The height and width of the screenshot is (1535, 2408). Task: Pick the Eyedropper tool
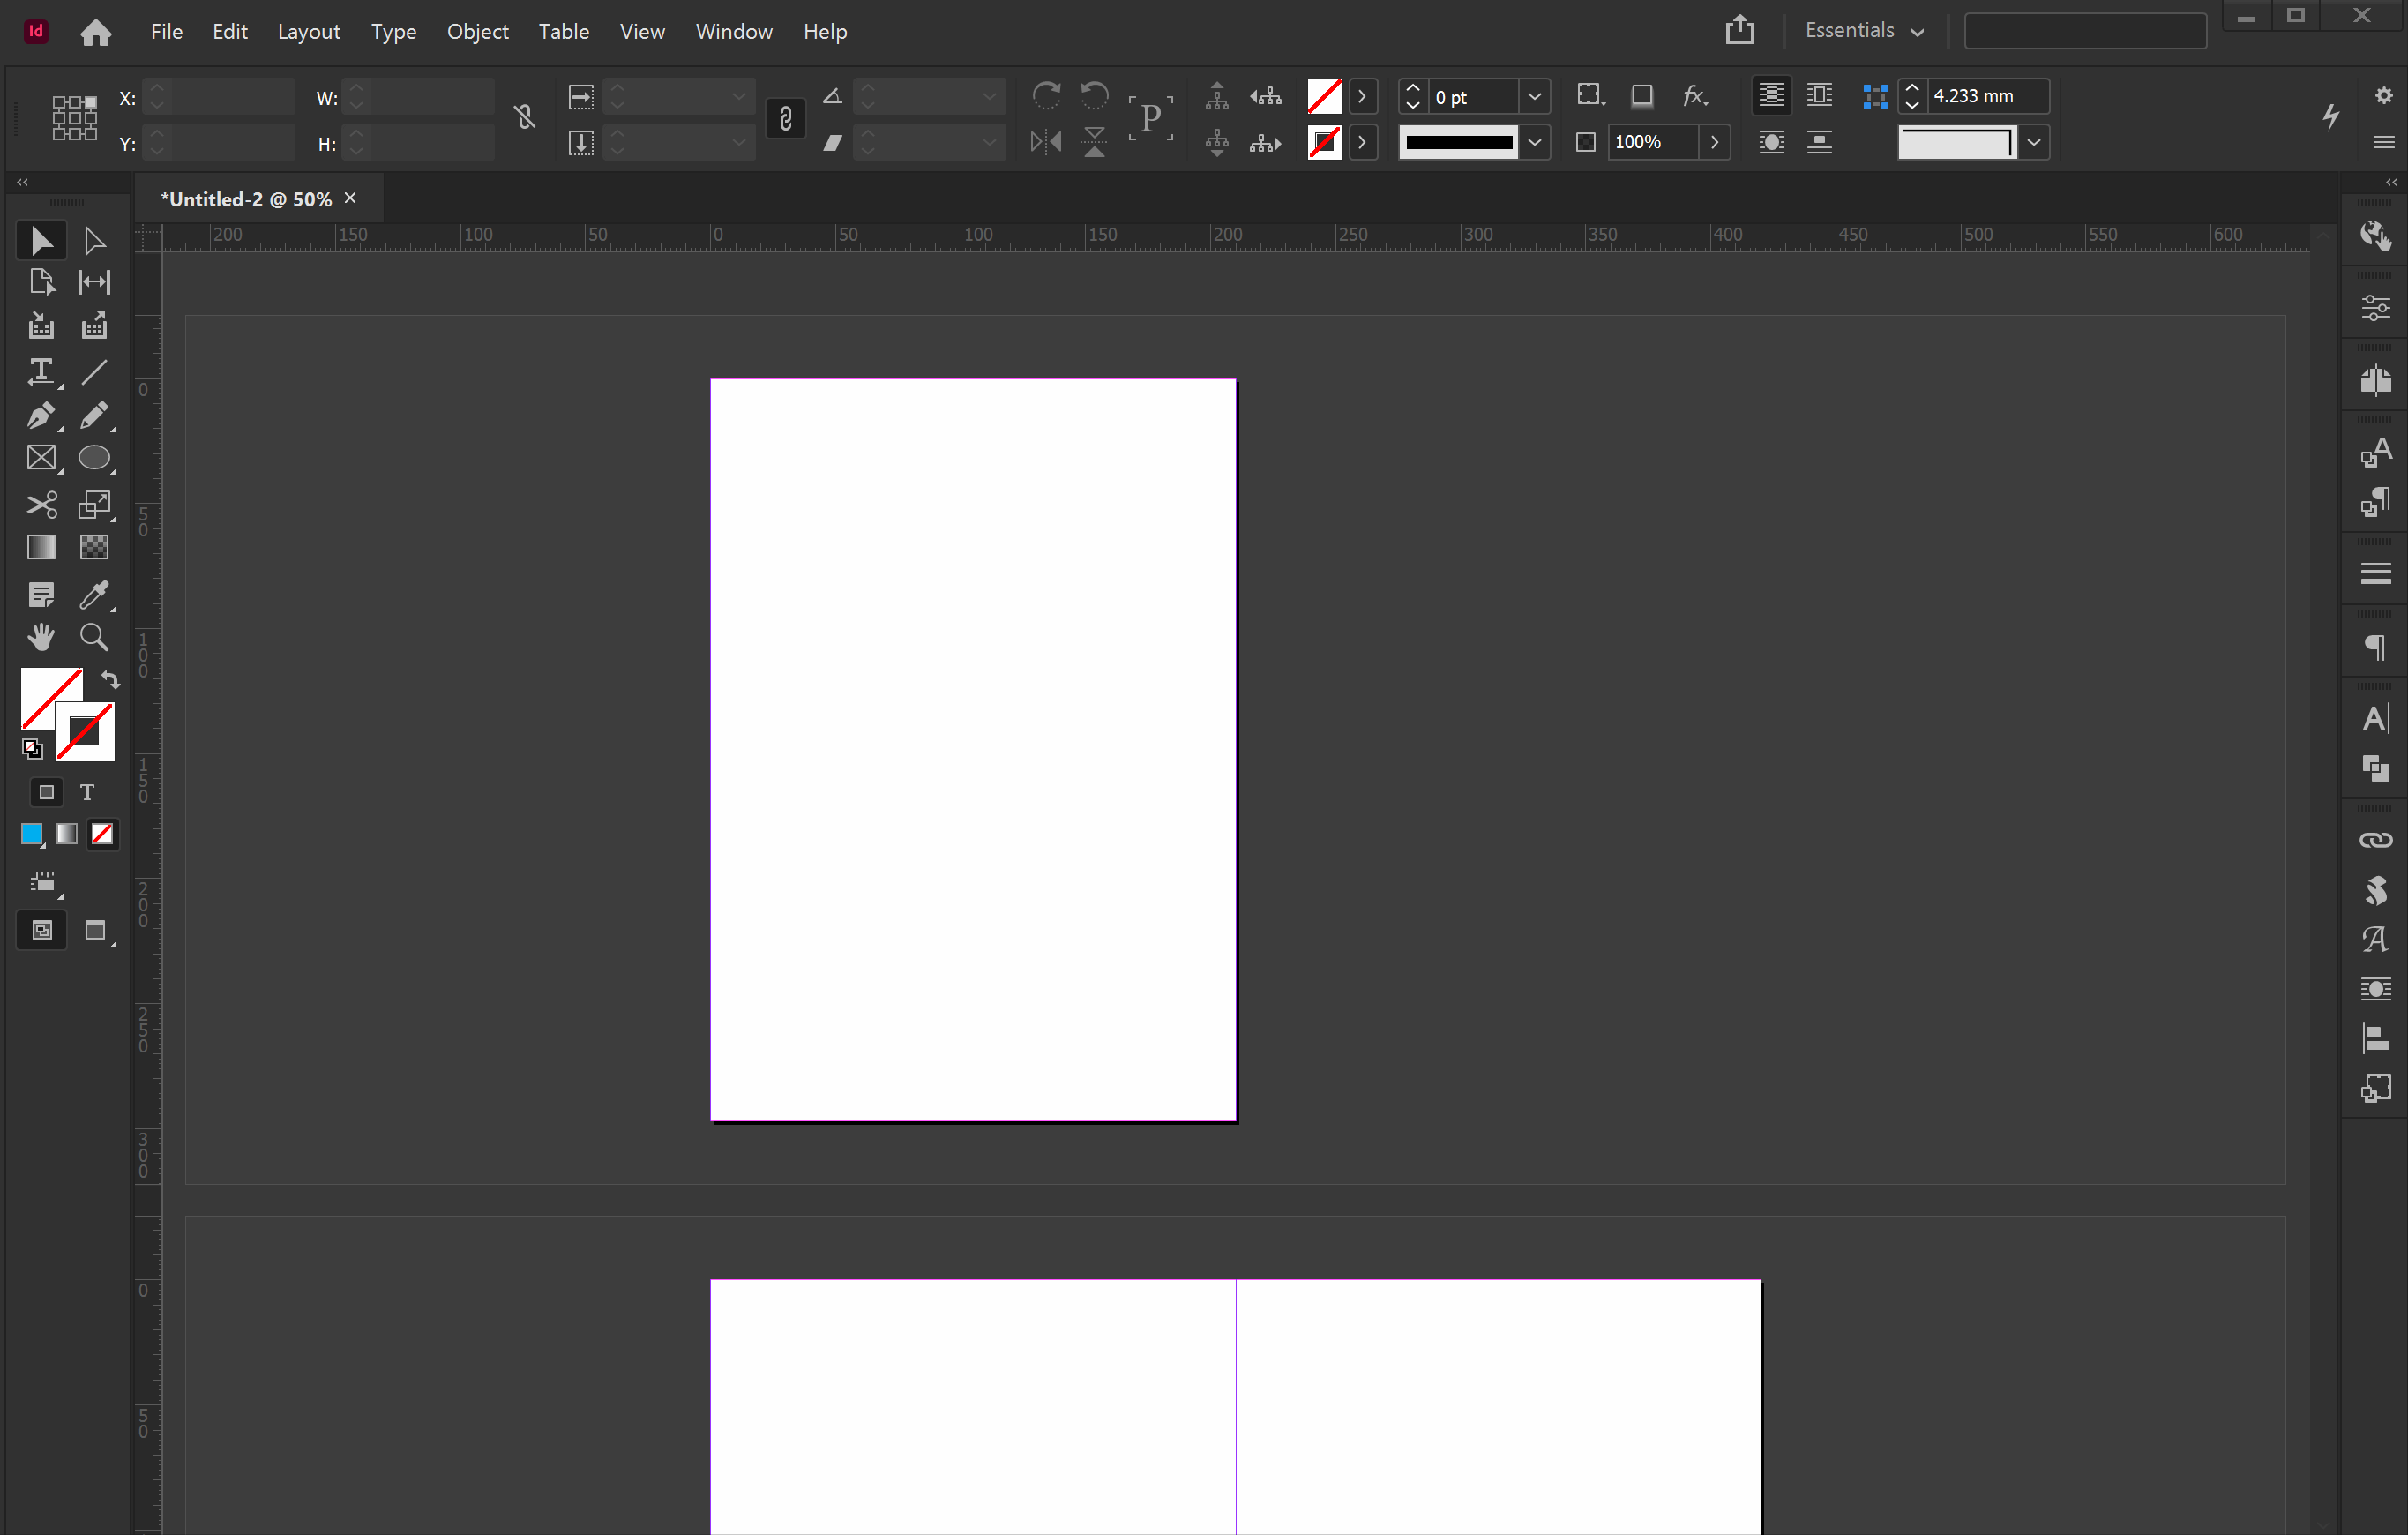pyautogui.click(x=94, y=594)
